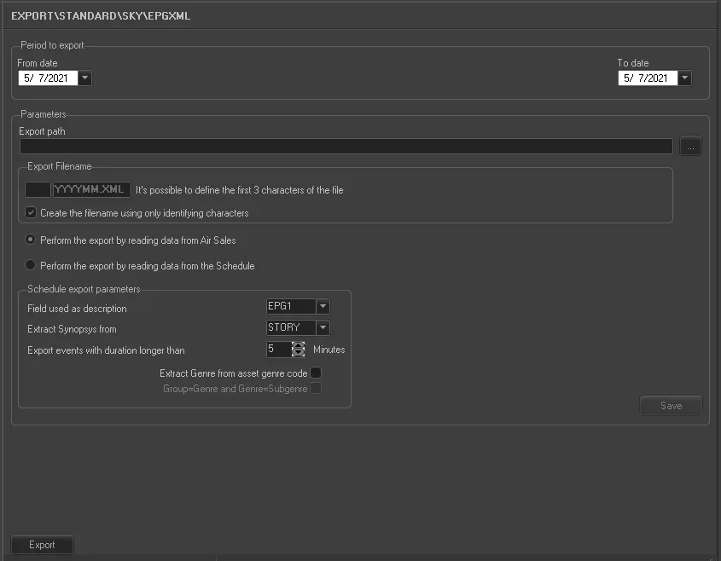This screenshot has width=721, height=561.
Task: Click the export path browse (...) button
Action: [690, 147]
